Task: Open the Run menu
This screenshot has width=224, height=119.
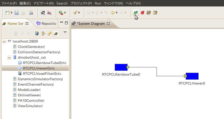Action: [98, 3]
